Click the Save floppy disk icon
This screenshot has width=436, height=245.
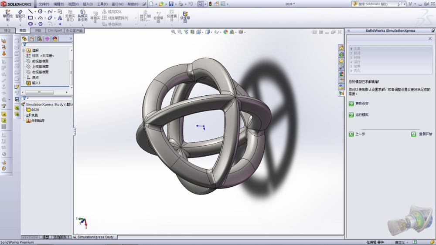point(171,4)
